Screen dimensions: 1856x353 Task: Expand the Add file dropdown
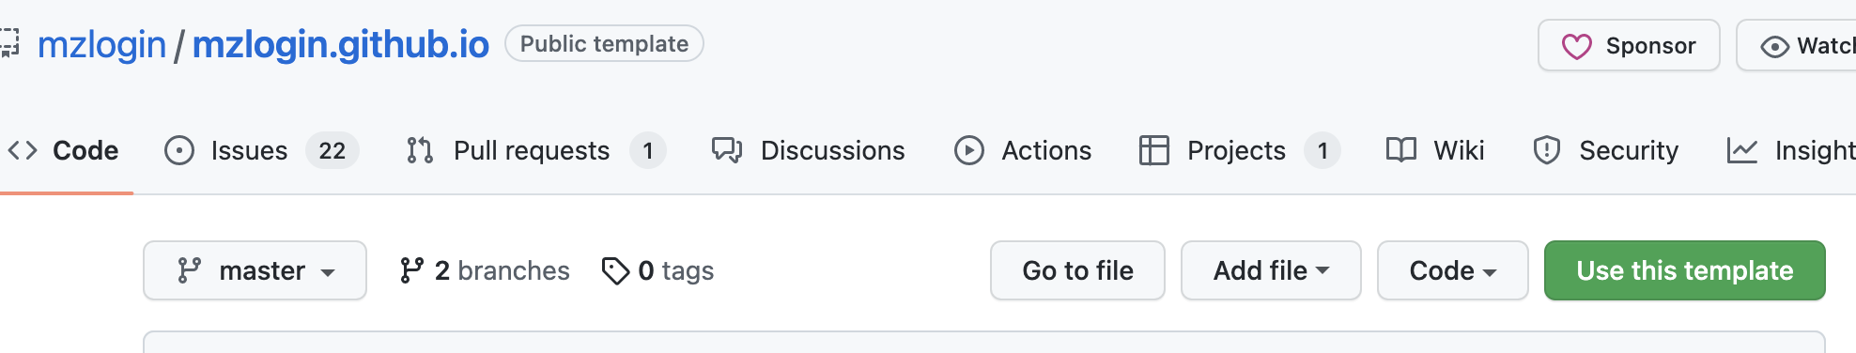[x=1271, y=270]
